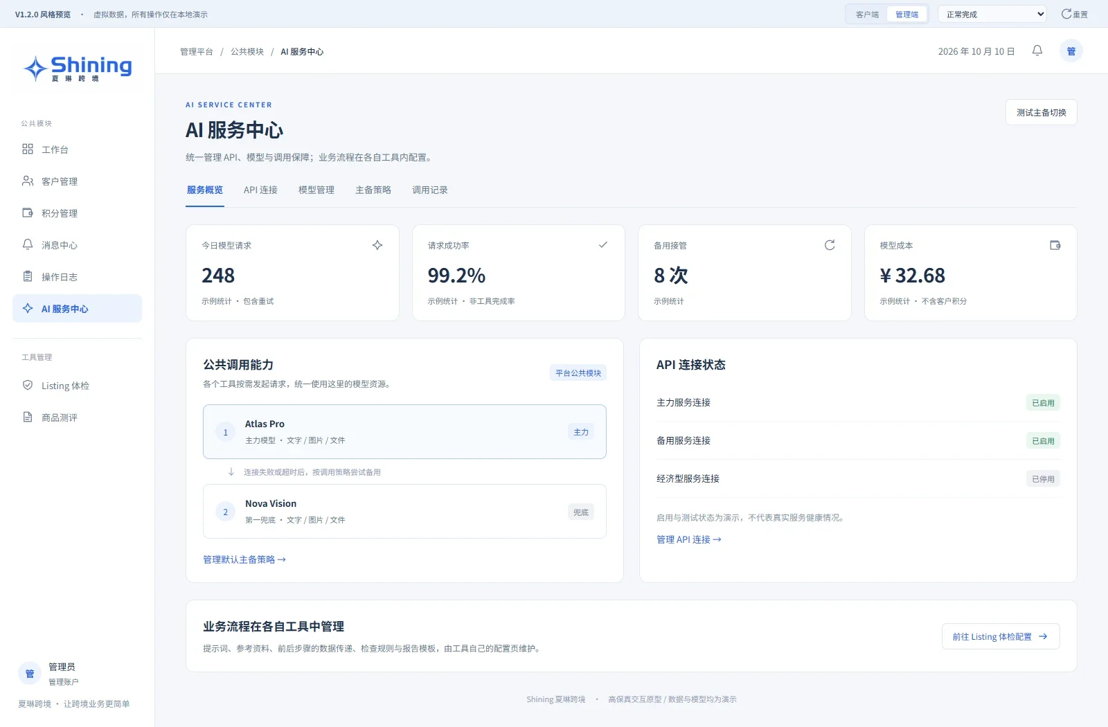Open Listing 体检 tool
1108x727 pixels.
(x=77, y=386)
